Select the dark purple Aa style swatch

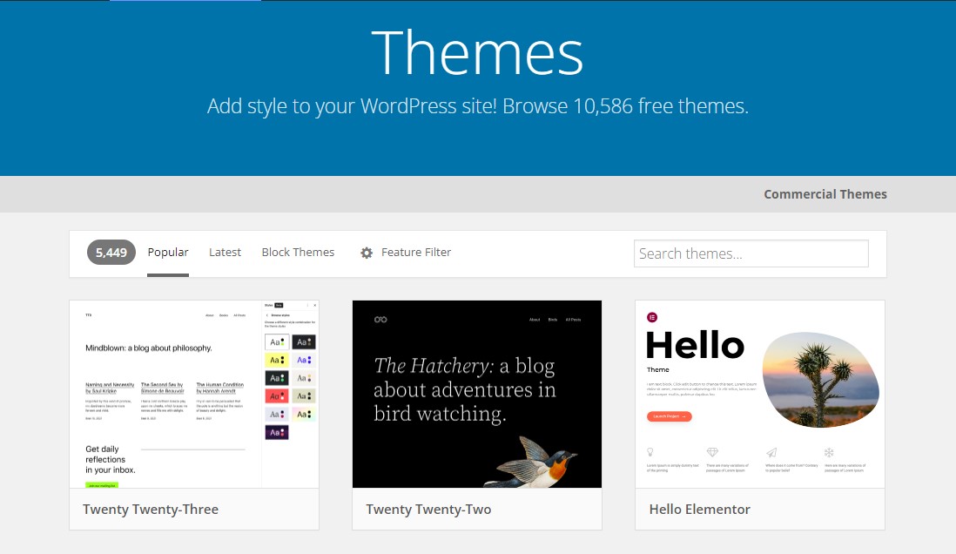pos(277,433)
